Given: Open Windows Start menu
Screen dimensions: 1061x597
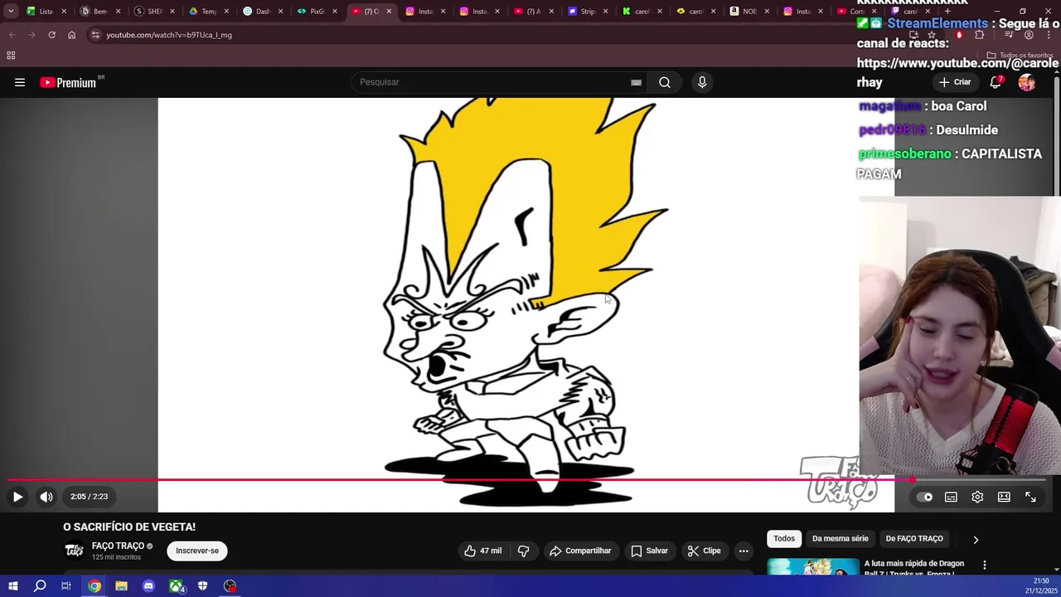Looking at the screenshot, I should tap(12, 586).
